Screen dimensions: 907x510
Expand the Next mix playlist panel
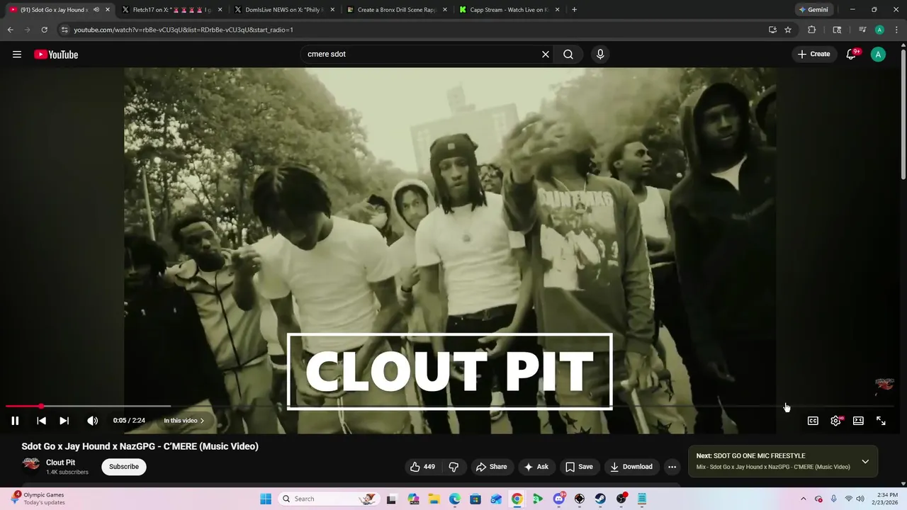pos(865,462)
